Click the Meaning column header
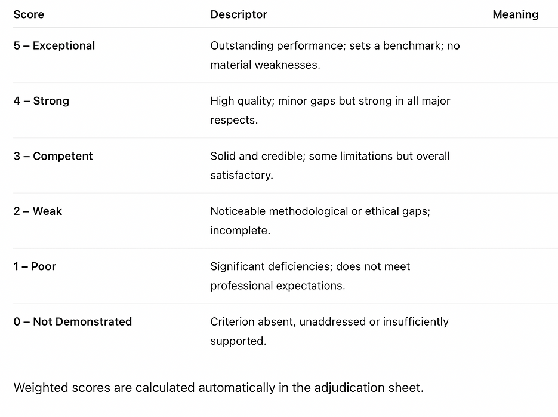Screen dimensions: 558x417 (x=515, y=14)
